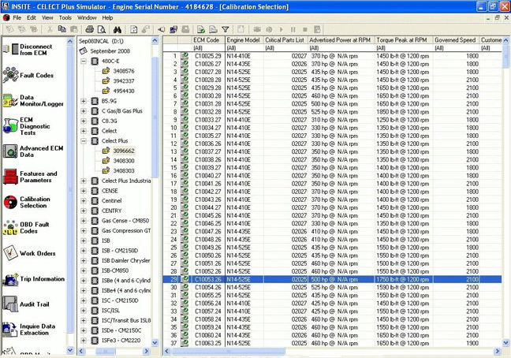Expand the Centinel tree node

[84, 200]
